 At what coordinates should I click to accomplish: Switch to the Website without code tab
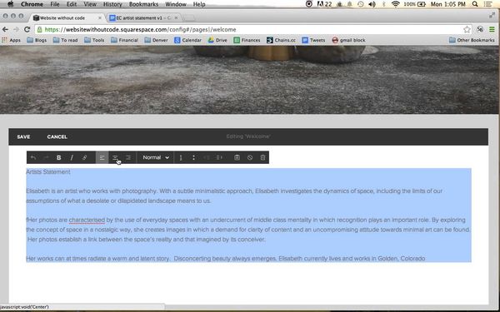(x=67, y=17)
